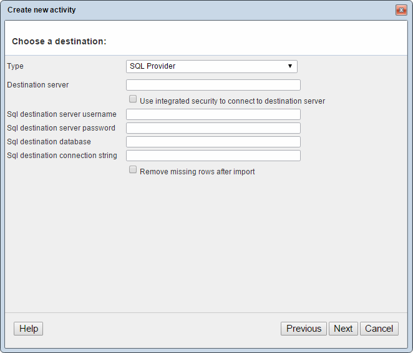413x353 pixels.
Task: Click the Sql destination server password label
Action: pyautogui.click(x=61, y=128)
